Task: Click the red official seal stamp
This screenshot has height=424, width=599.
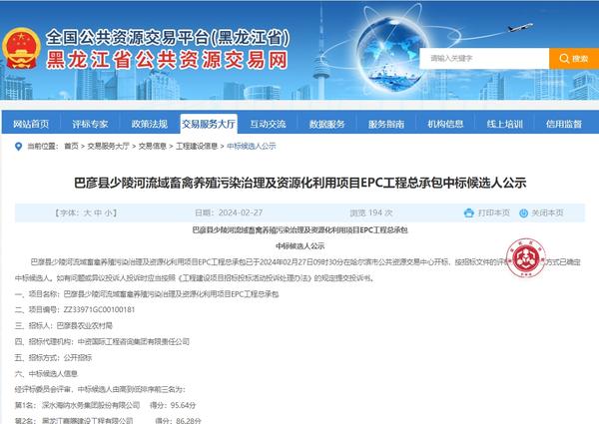Action: click(526, 258)
